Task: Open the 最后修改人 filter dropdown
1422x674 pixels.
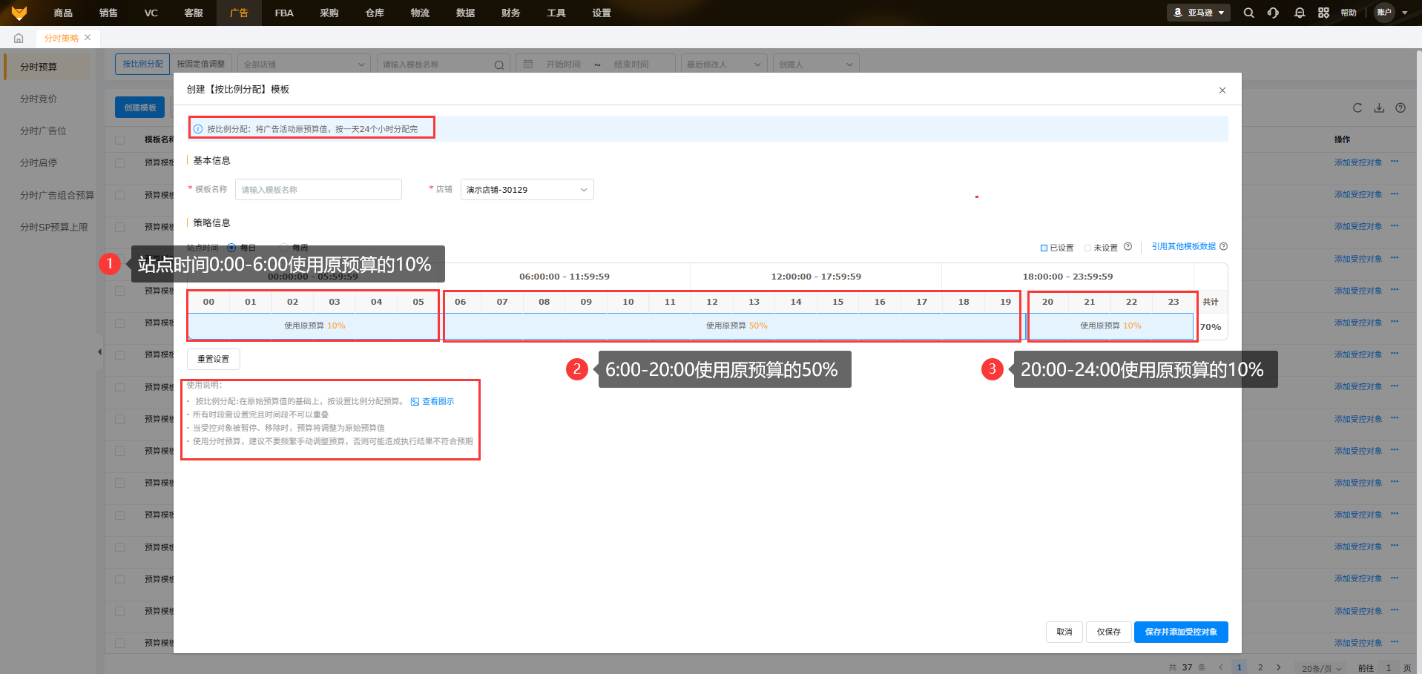Action: [724, 65]
